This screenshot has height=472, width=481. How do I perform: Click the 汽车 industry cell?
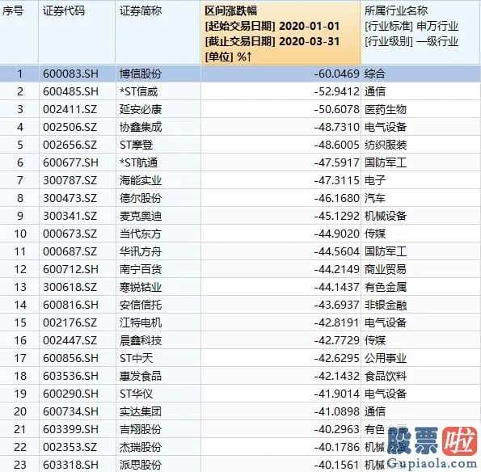point(375,199)
